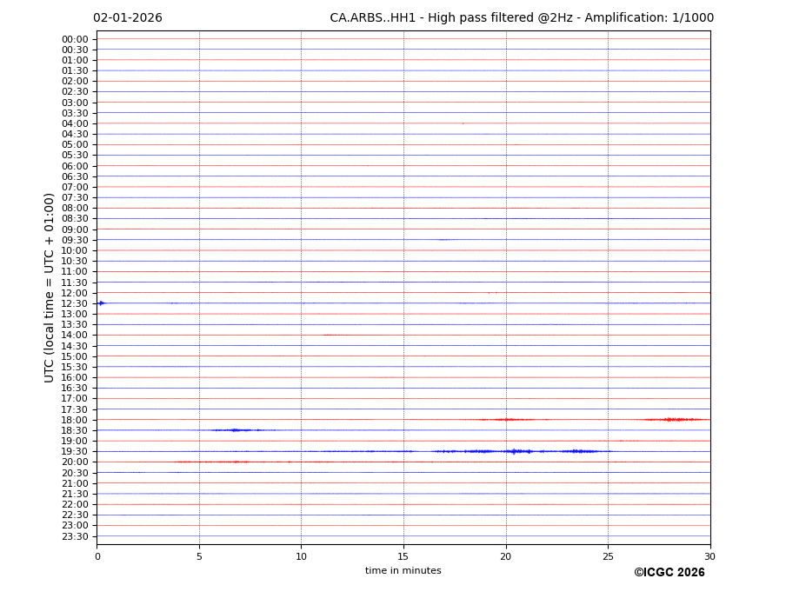Viewport: 806px width, 605px height.
Task: Click the 02-01-2026 date label
Action: pyautogui.click(x=127, y=18)
